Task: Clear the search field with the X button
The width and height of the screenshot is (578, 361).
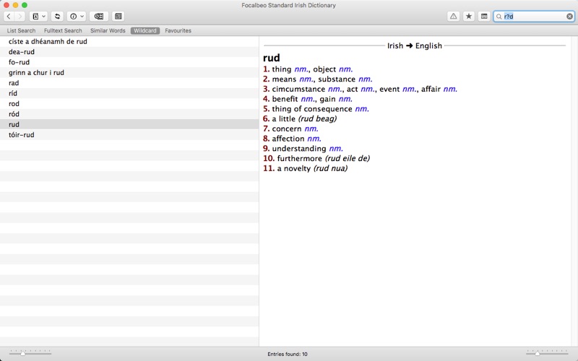Action: coord(569,16)
